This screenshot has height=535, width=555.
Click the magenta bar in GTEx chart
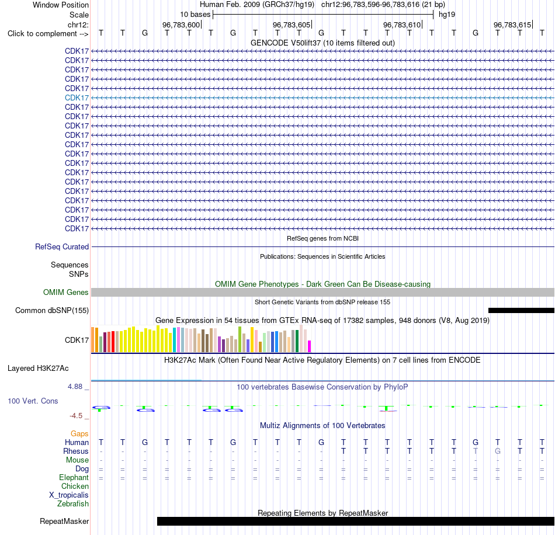[x=310, y=346]
